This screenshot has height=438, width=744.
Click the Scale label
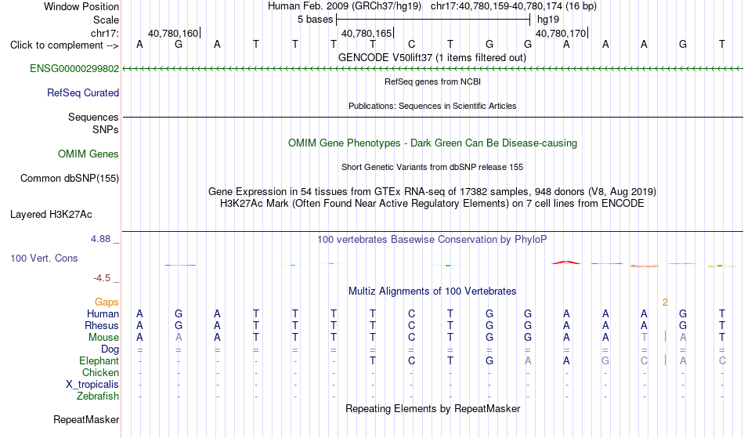(x=106, y=20)
